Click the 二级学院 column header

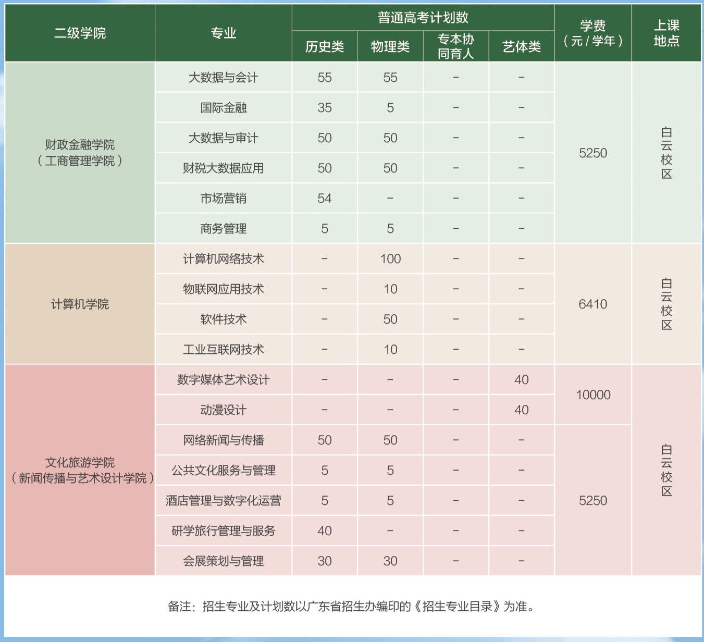(80, 33)
